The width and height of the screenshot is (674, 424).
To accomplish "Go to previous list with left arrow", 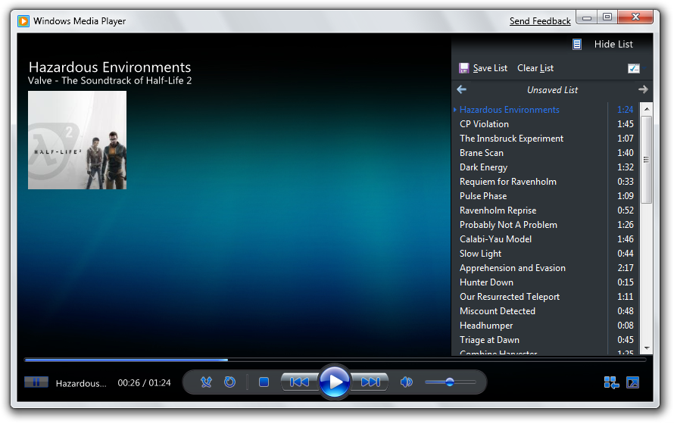I will point(462,89).
